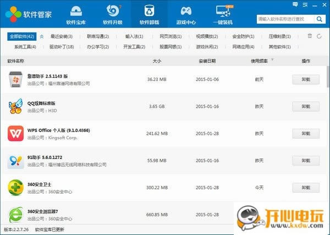Click the 3.65 GB size value
This screenshot has height=235, width=330.
click(x=157, y=107)
